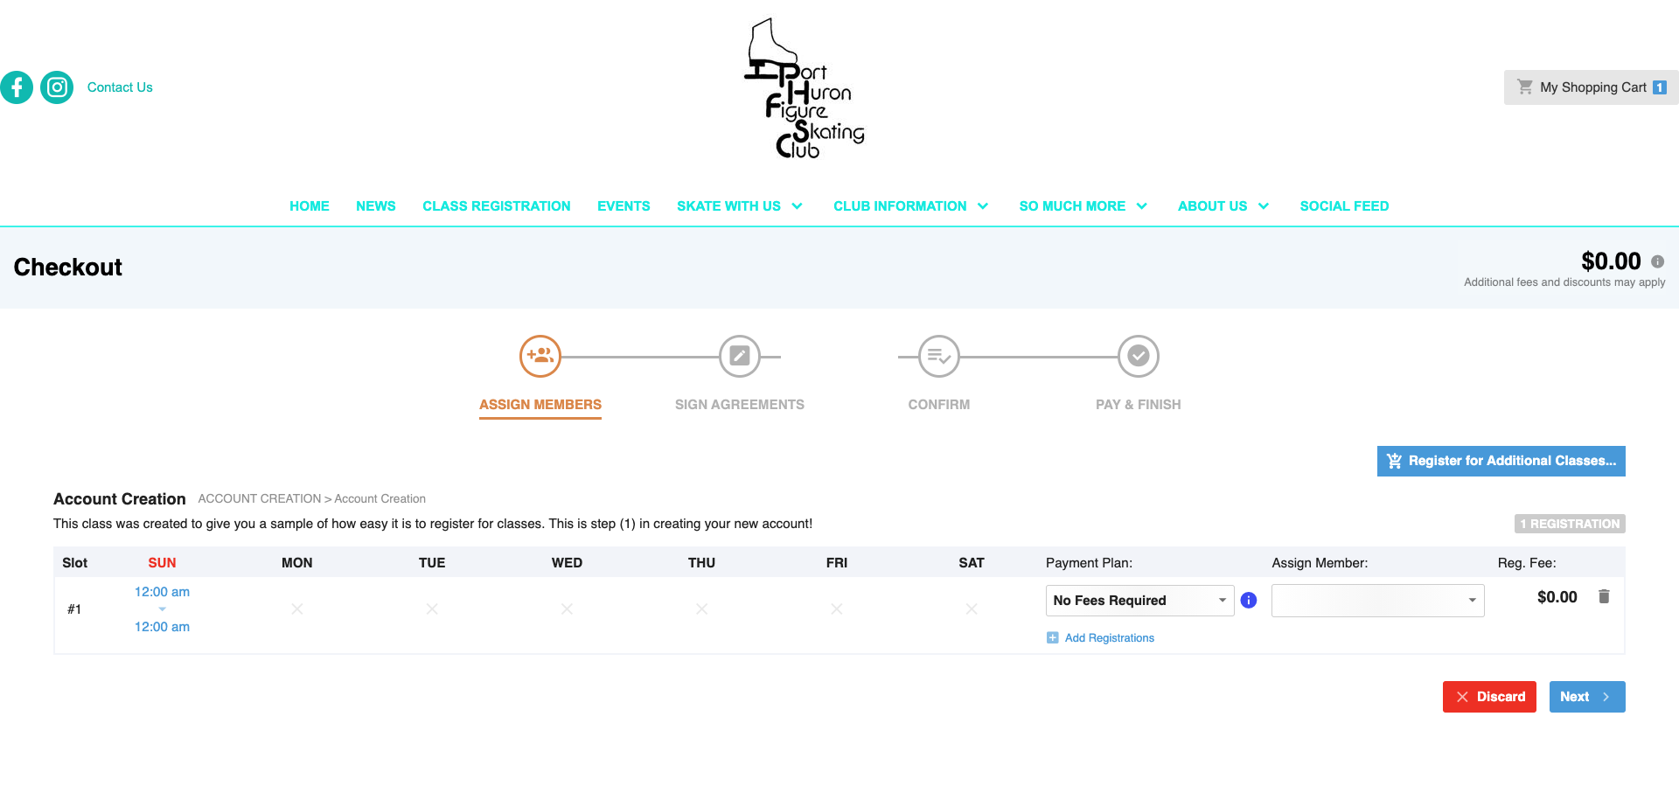
Task: Expand the Skate With Us menu
Action: pyautogui.click(x=739, y=206)
